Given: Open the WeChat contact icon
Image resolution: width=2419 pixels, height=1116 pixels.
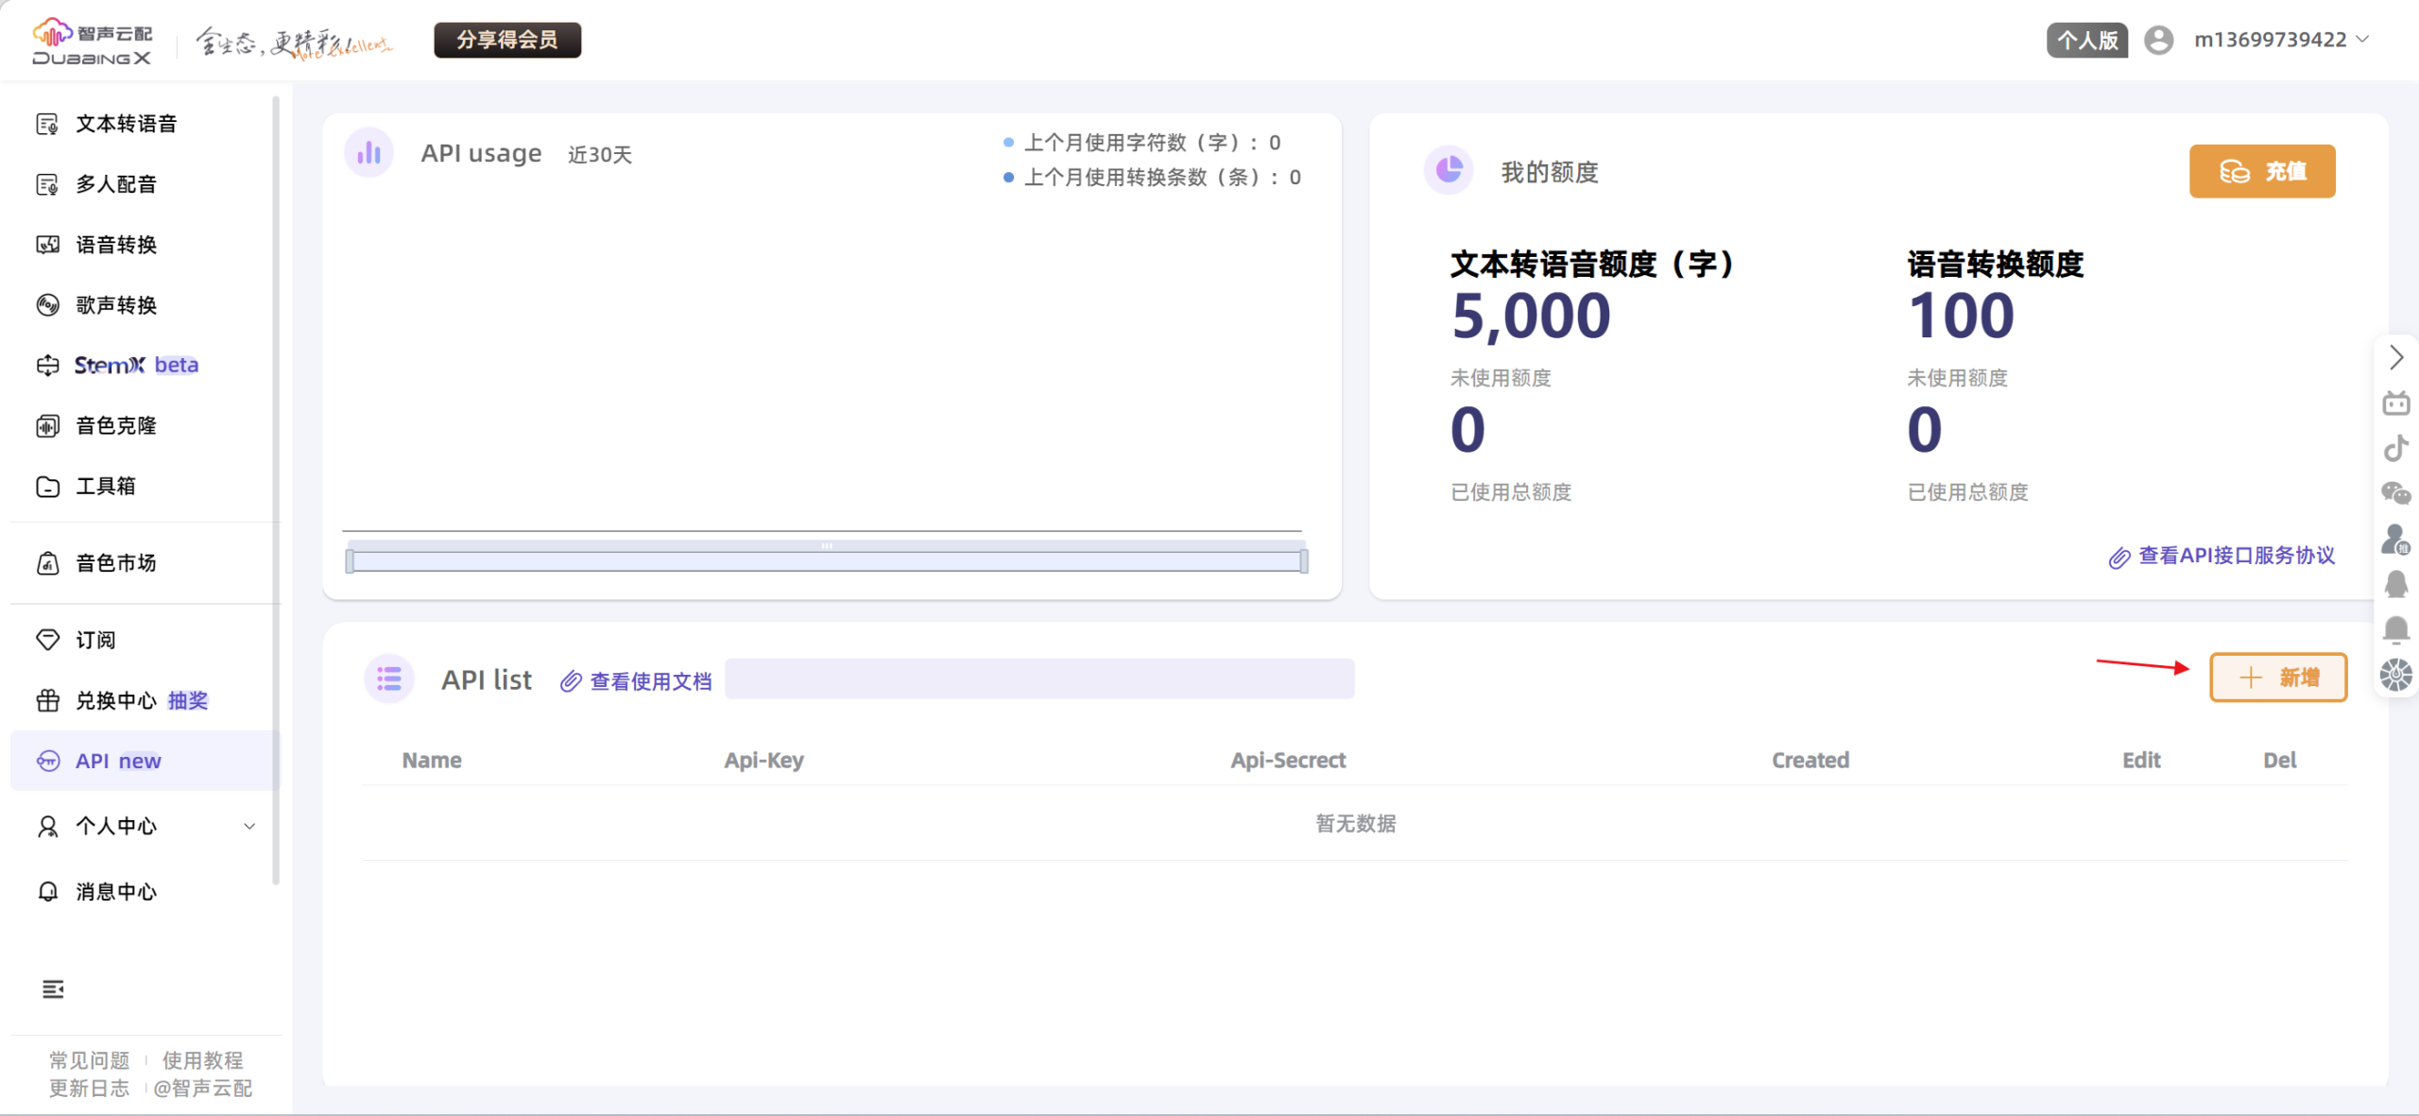Looking at the screenshot, I should pos(2397,493).
